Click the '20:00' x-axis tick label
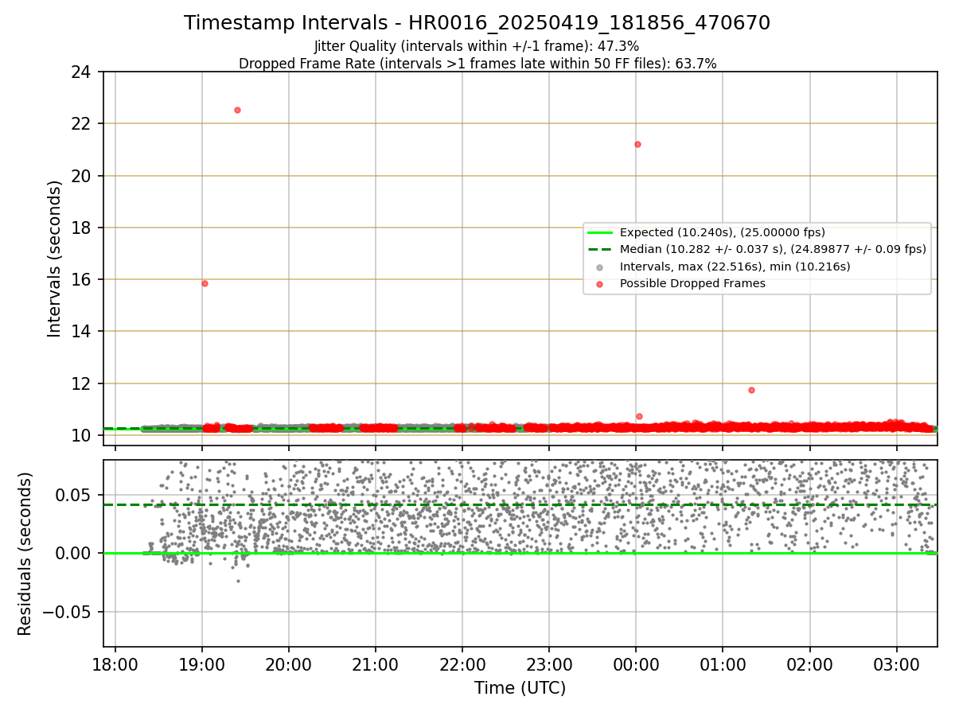This screenshot has width=955, height=716. coord(288,663)
